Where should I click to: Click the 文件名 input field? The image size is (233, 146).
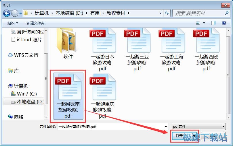tap(111, 126)
